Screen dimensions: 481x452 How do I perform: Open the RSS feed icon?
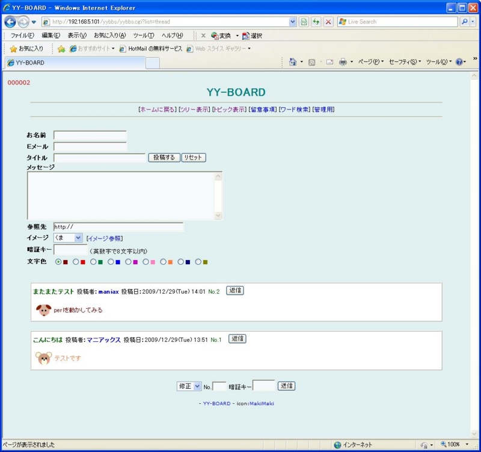310,62
